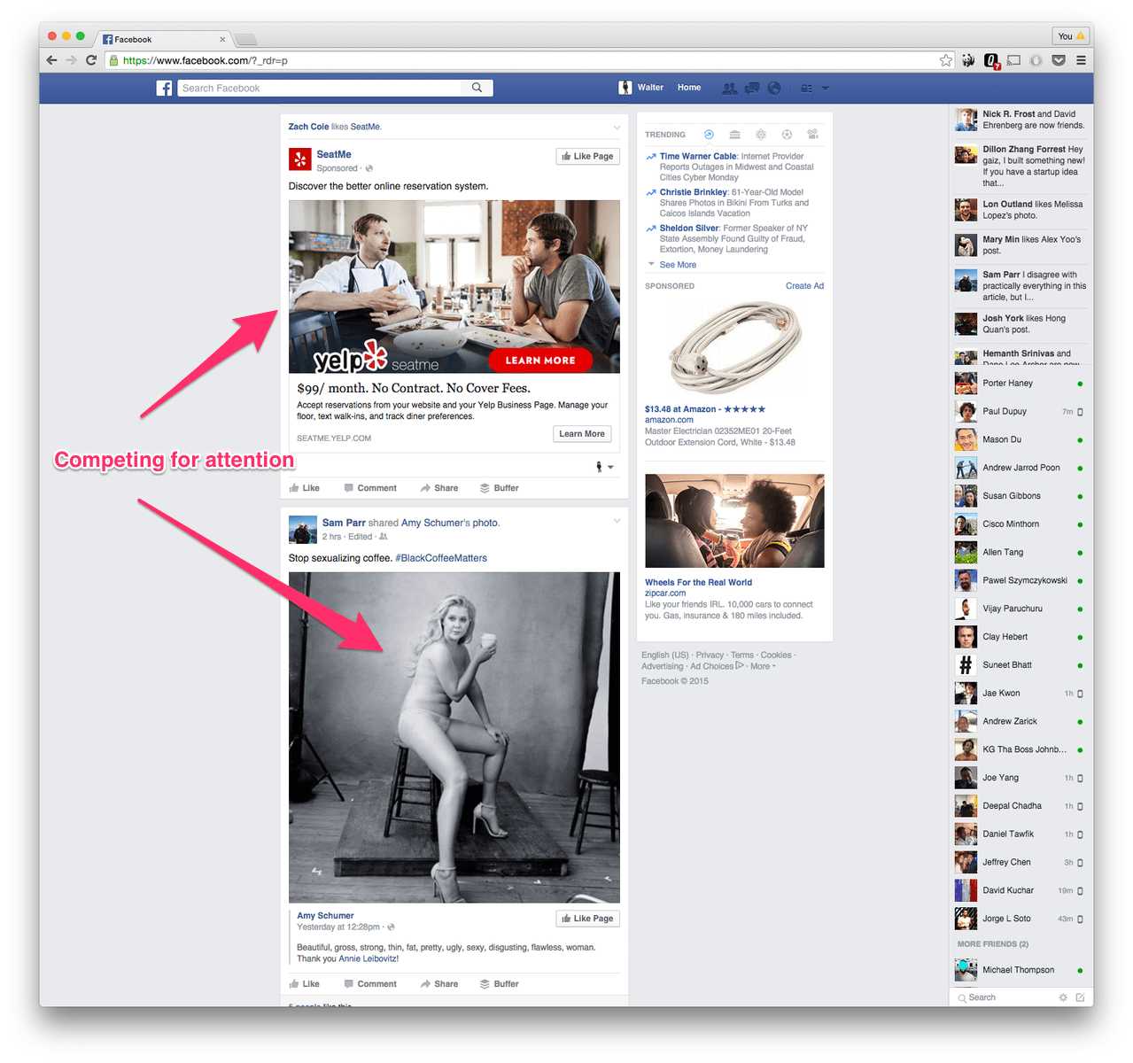Click the You profile button in Chrome

pyautogui.click(x=1071, y=36)
